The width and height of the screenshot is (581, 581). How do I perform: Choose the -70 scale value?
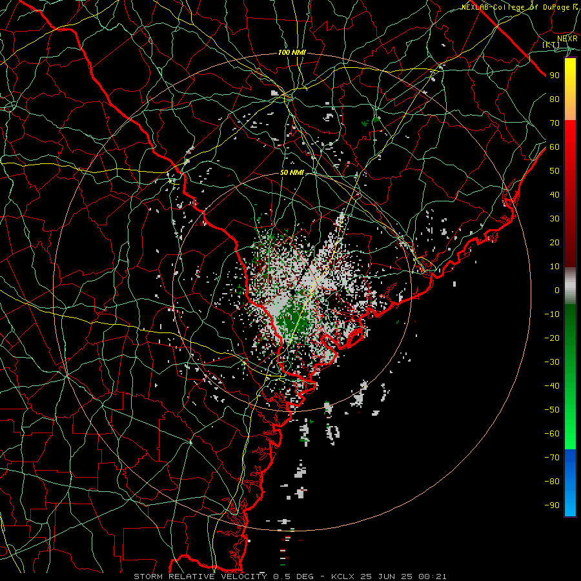tap(552, 458)
